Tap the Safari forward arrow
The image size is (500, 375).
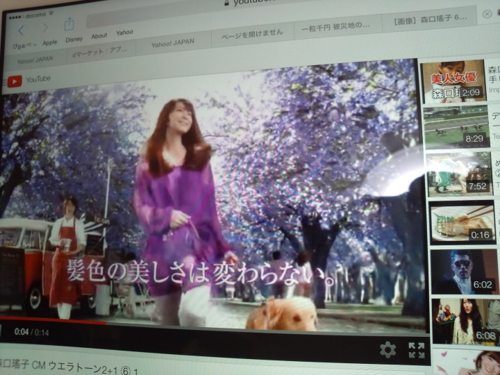point(45,28)
